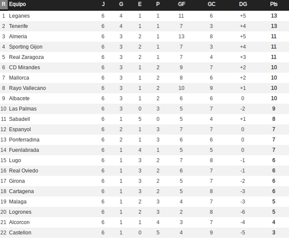This screenshot has width=289, height=240.
Task: Sort by the E draws column header
Action: (x=140, y=4)
